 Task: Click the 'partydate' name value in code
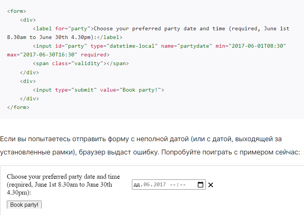[194, 46]
